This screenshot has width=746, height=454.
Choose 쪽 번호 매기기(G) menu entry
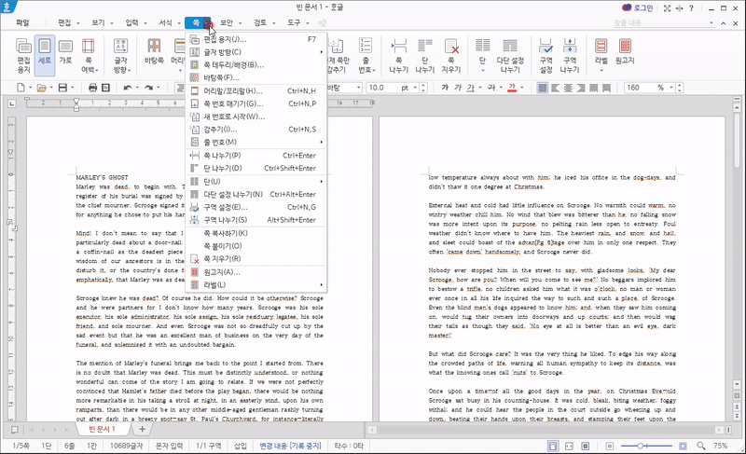point(256,103)
